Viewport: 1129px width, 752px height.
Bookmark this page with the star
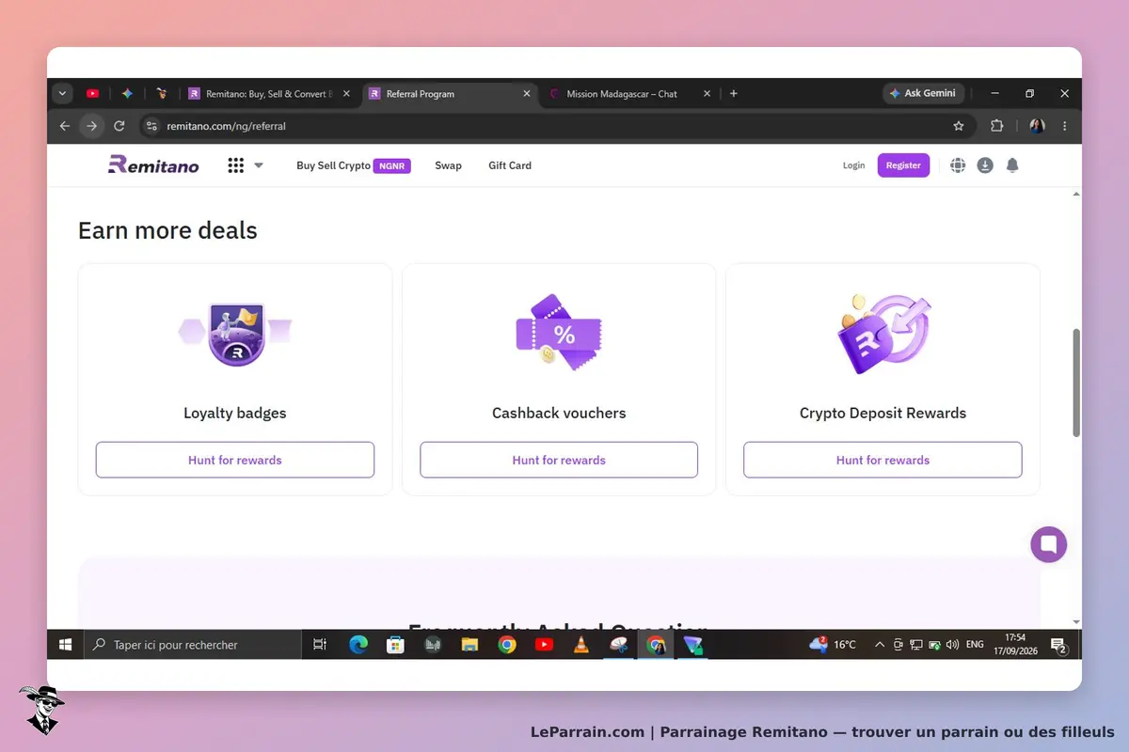point(959,126)
